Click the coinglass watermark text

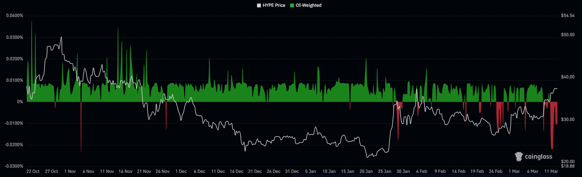[x=539, y=157]
